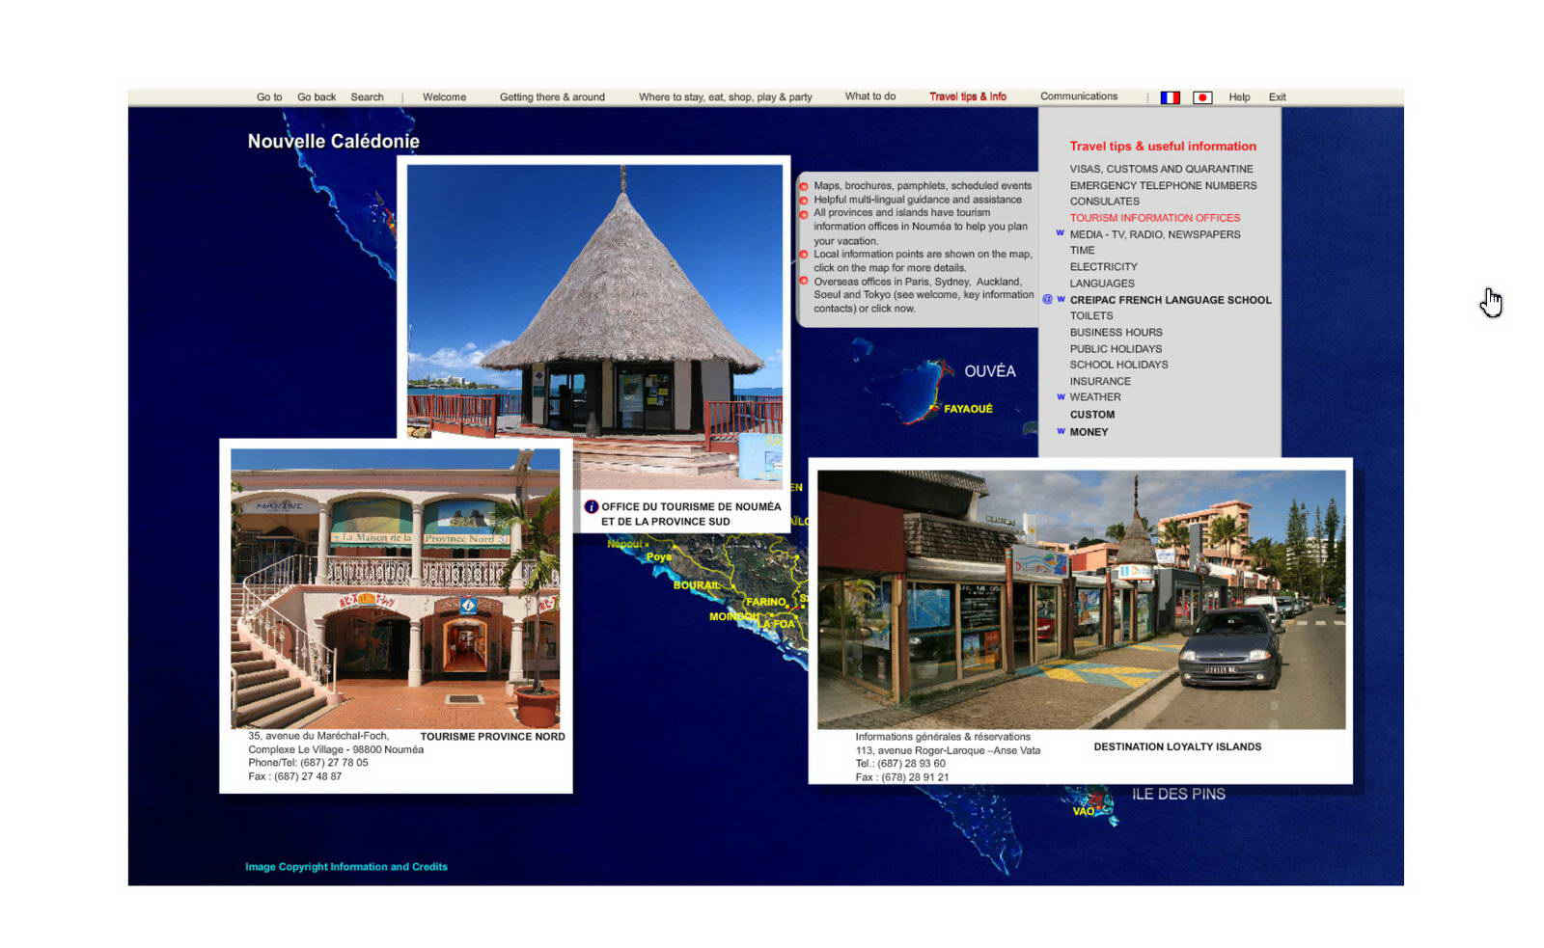Open Image Copyright Information and Credits
Image resolution: width=1544 pixels, height=948 pixels.
[x=345, y=867]
